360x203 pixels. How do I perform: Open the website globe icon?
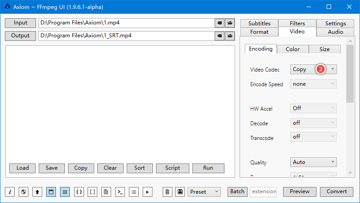(x=24, y=192)
